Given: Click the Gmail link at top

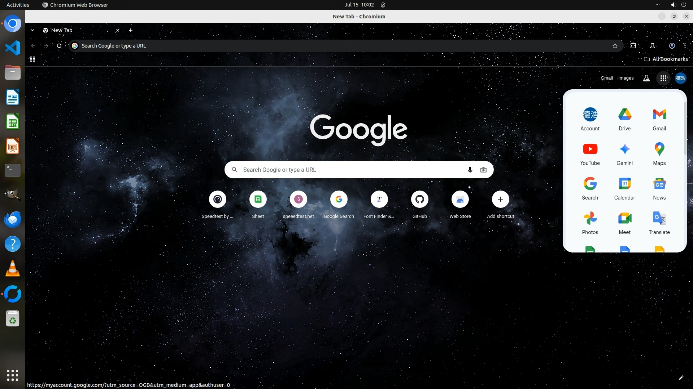Looking at the screenshot, I should click(x=606, y=78).
